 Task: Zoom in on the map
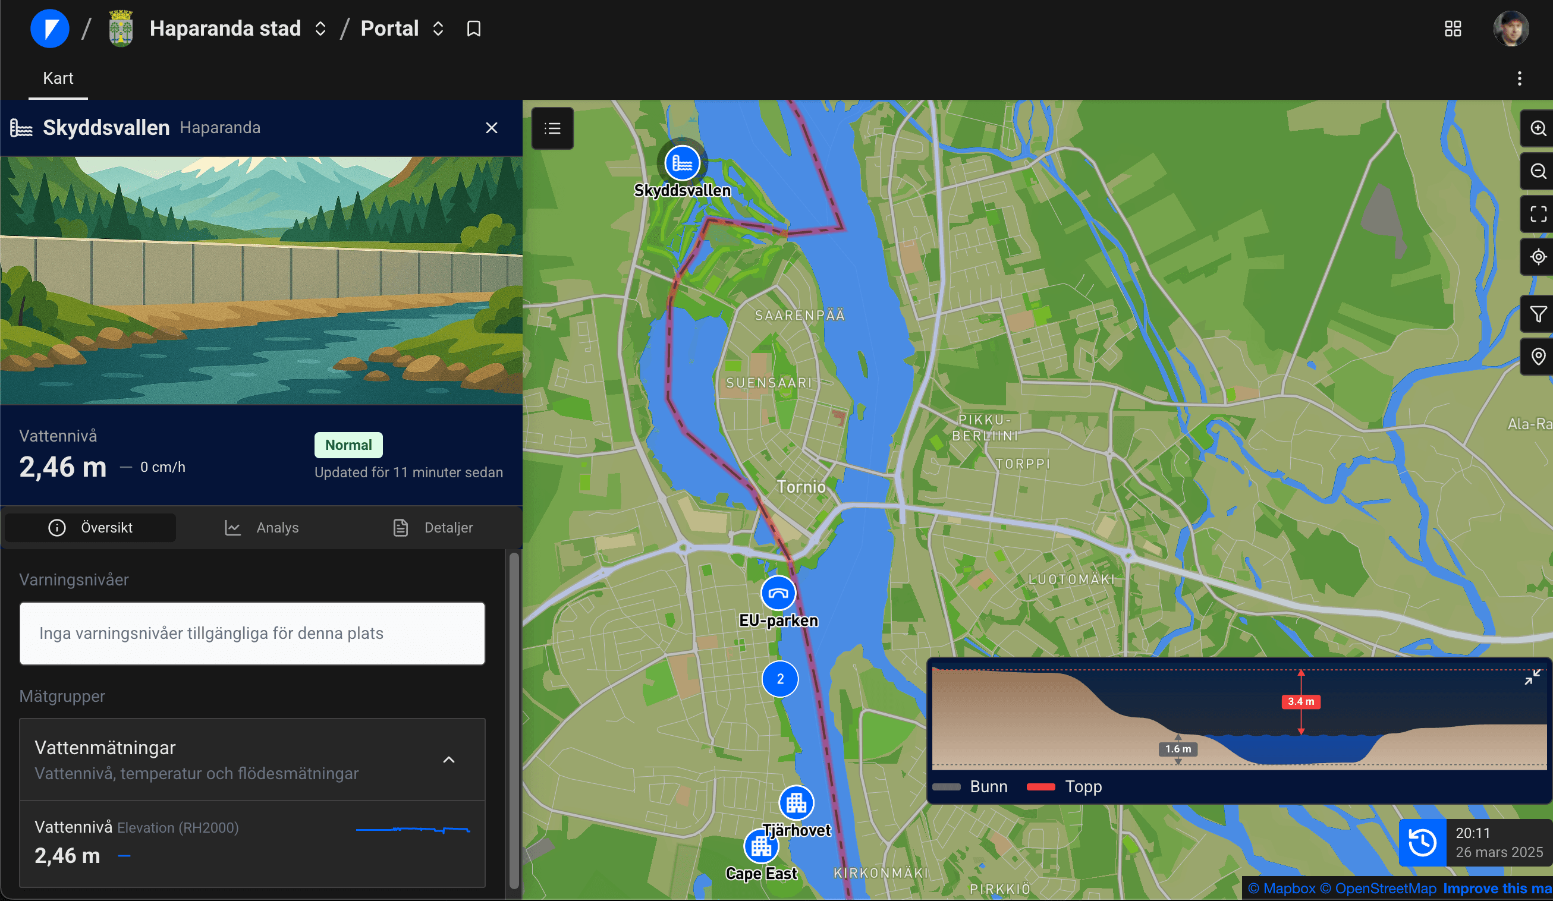[x=1538, y=128]
